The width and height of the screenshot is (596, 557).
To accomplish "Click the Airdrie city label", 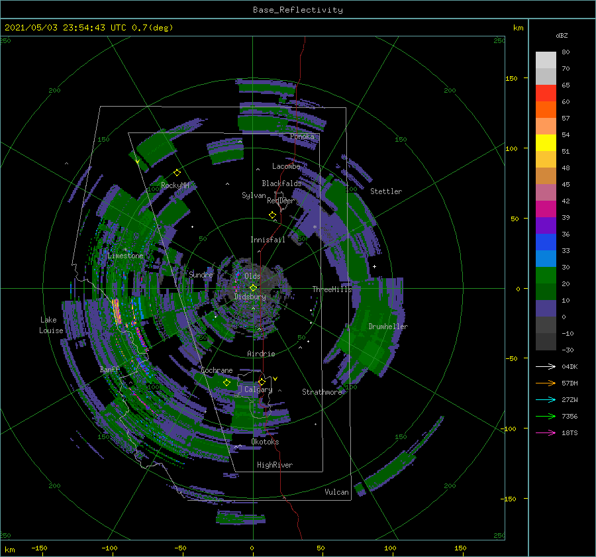I will click(x=261, y=354).
